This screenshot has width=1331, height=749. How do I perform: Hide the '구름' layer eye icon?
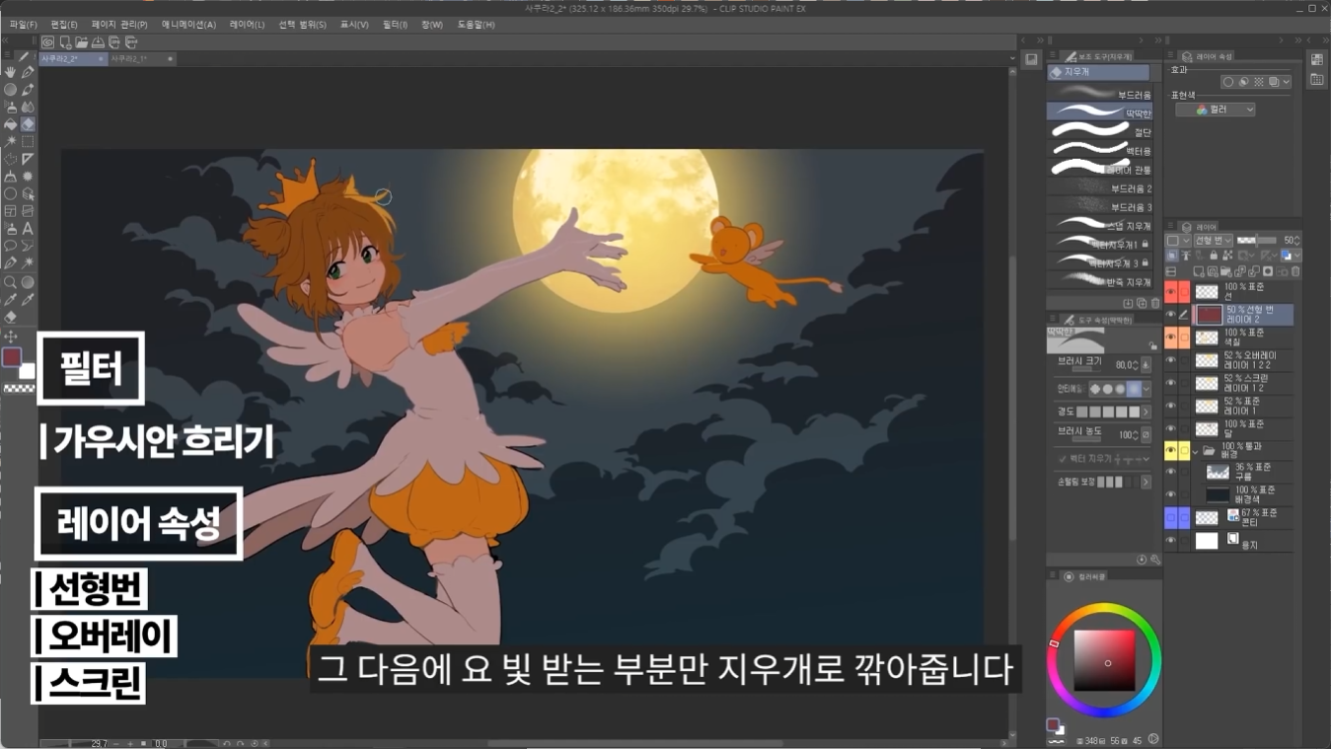[1170, 472]
